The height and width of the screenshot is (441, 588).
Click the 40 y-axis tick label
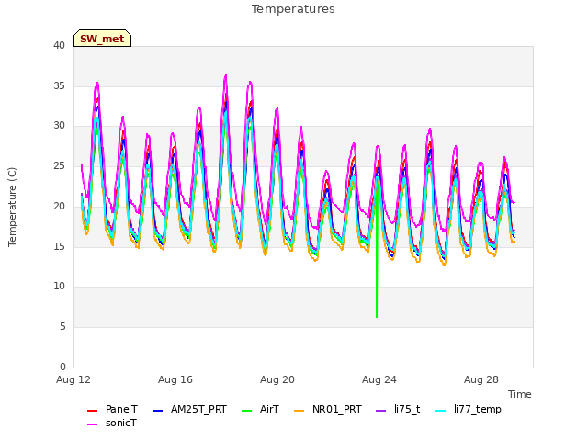click(59, 45)
